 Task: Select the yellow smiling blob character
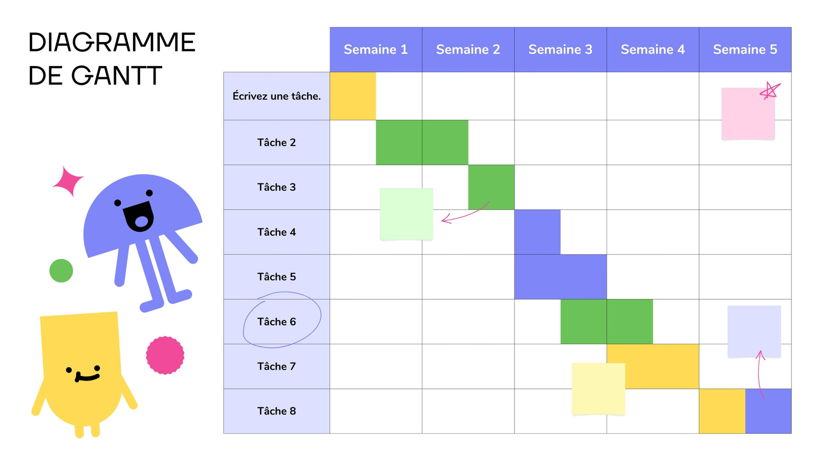(83, 374)
